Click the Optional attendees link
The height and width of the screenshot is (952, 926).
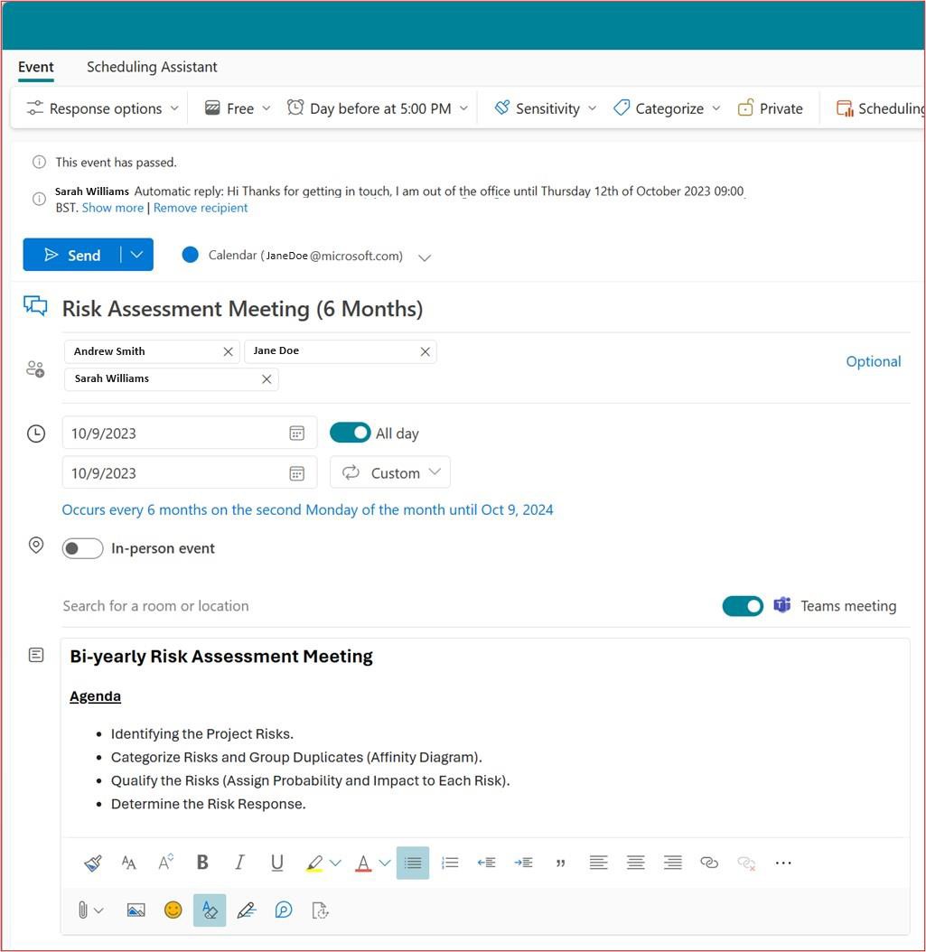(874, 361)
